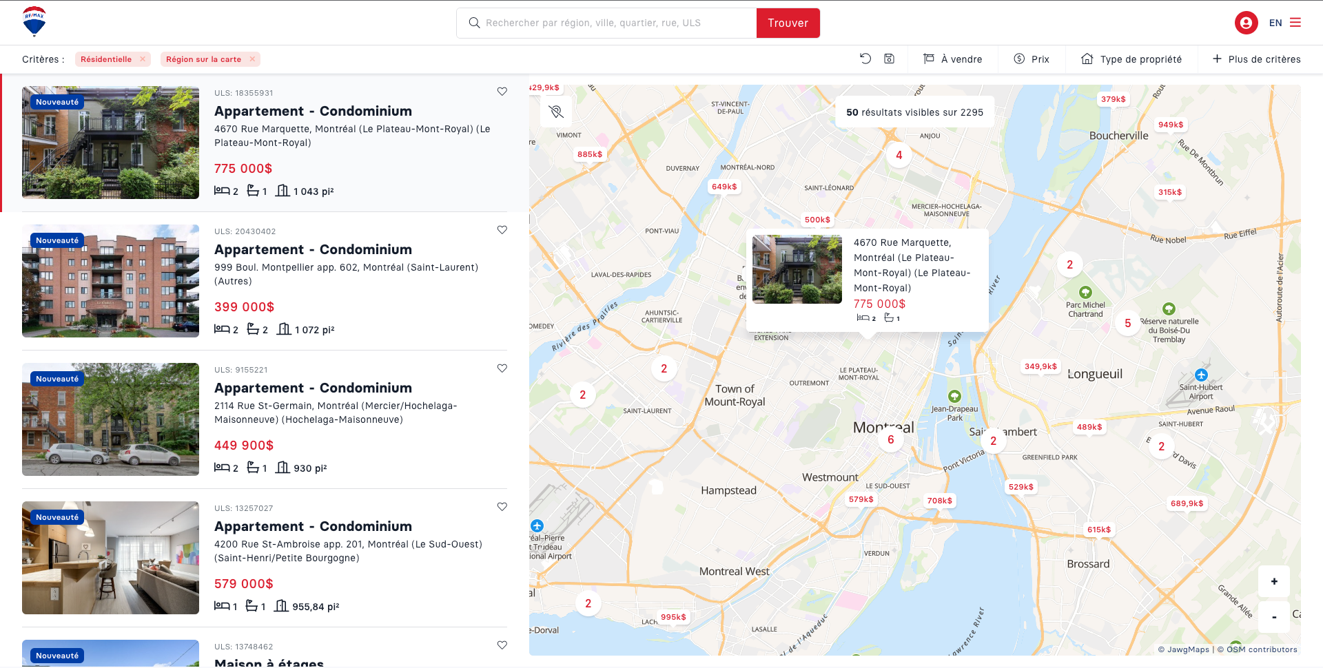
Task: Click the map popup property thumbnail
Action: tap(797, 269)
